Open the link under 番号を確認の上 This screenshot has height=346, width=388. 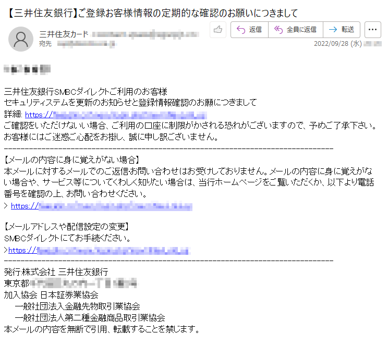pos(102,206)
